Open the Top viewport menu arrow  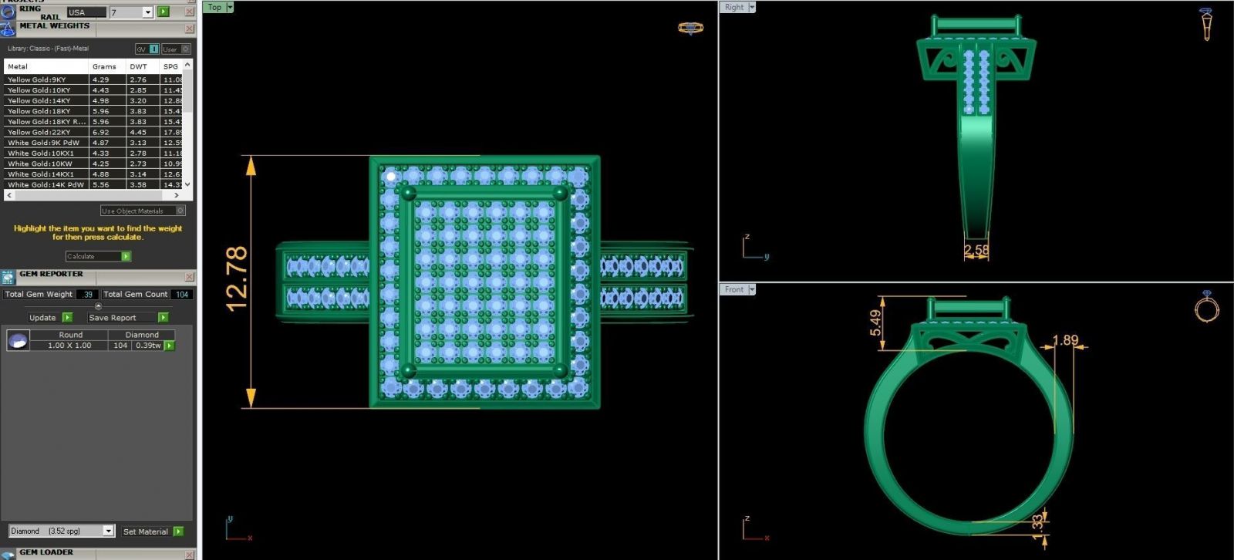coord(230,7)
